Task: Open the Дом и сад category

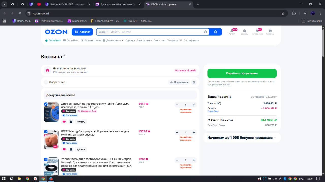Action: pyautogui.click(x=159, y=40)
